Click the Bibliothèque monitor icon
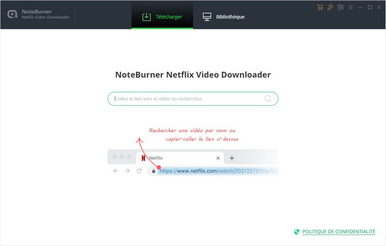The width and height of the screenshot is (386, 246). (207, 17)
